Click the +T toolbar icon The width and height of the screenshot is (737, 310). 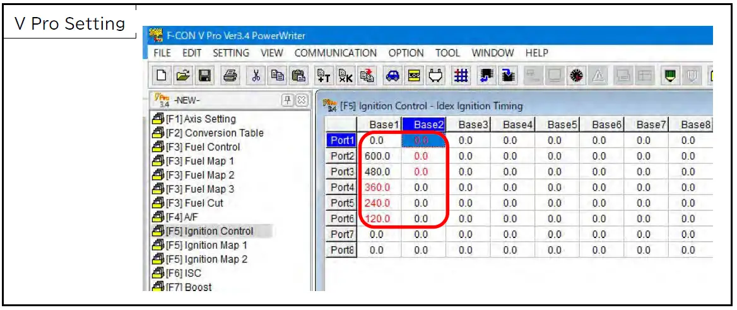coord(322,75)
